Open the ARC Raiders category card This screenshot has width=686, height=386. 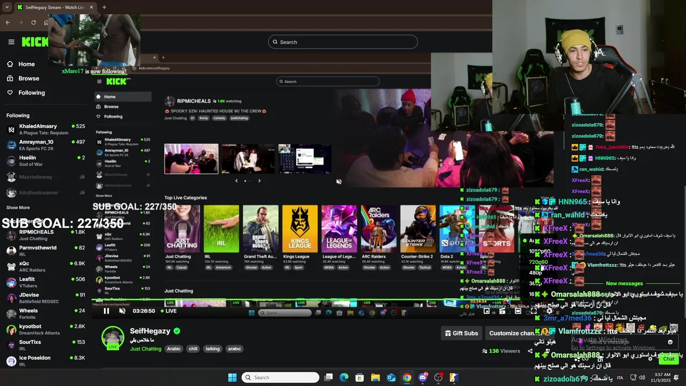[x=379, y=228]
